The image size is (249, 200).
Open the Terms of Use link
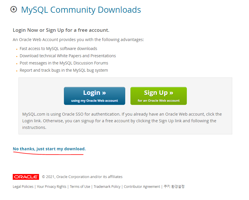[80, 187]
